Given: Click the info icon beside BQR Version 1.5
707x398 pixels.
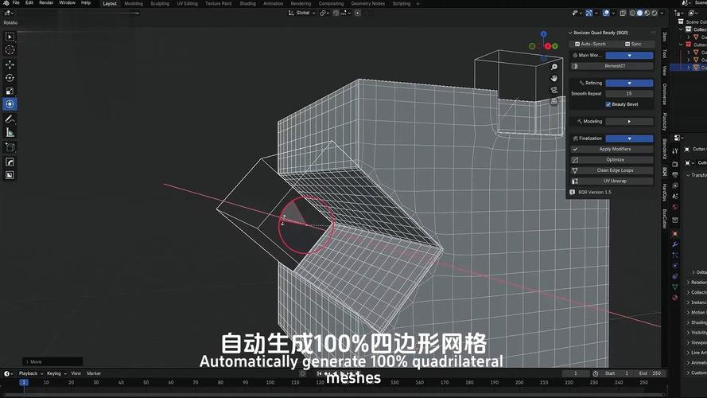Looking at the screenshot, I should pyautogui.click(x=572, y=192).
